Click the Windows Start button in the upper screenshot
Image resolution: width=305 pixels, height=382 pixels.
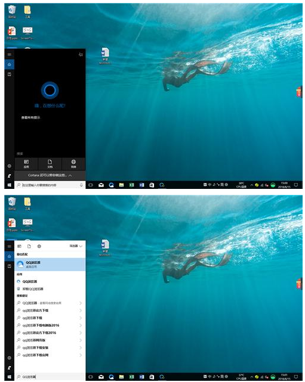10,185
